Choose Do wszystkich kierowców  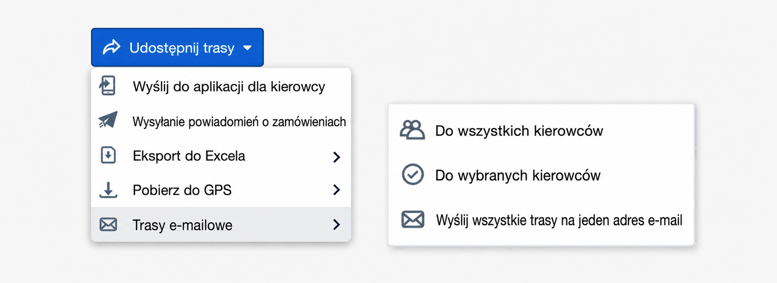pyautogui.click(x=541, y=130)
